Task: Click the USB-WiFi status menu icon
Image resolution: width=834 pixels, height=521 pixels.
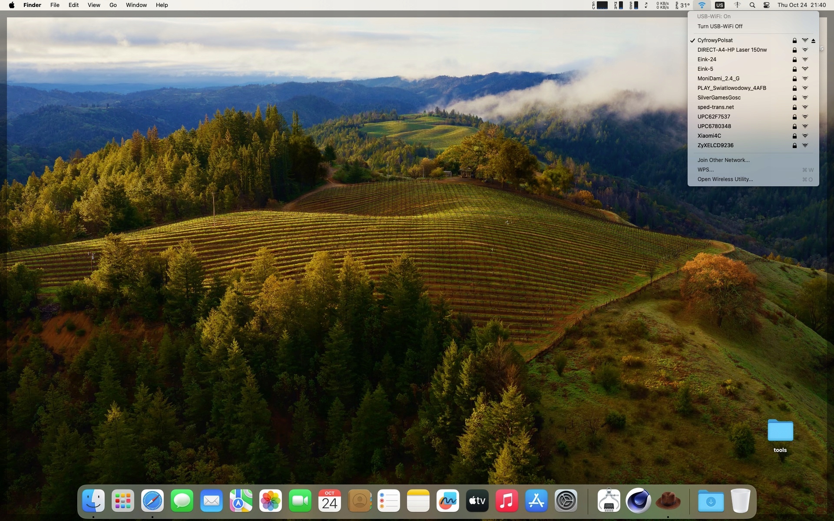Action: coord(702,5)
